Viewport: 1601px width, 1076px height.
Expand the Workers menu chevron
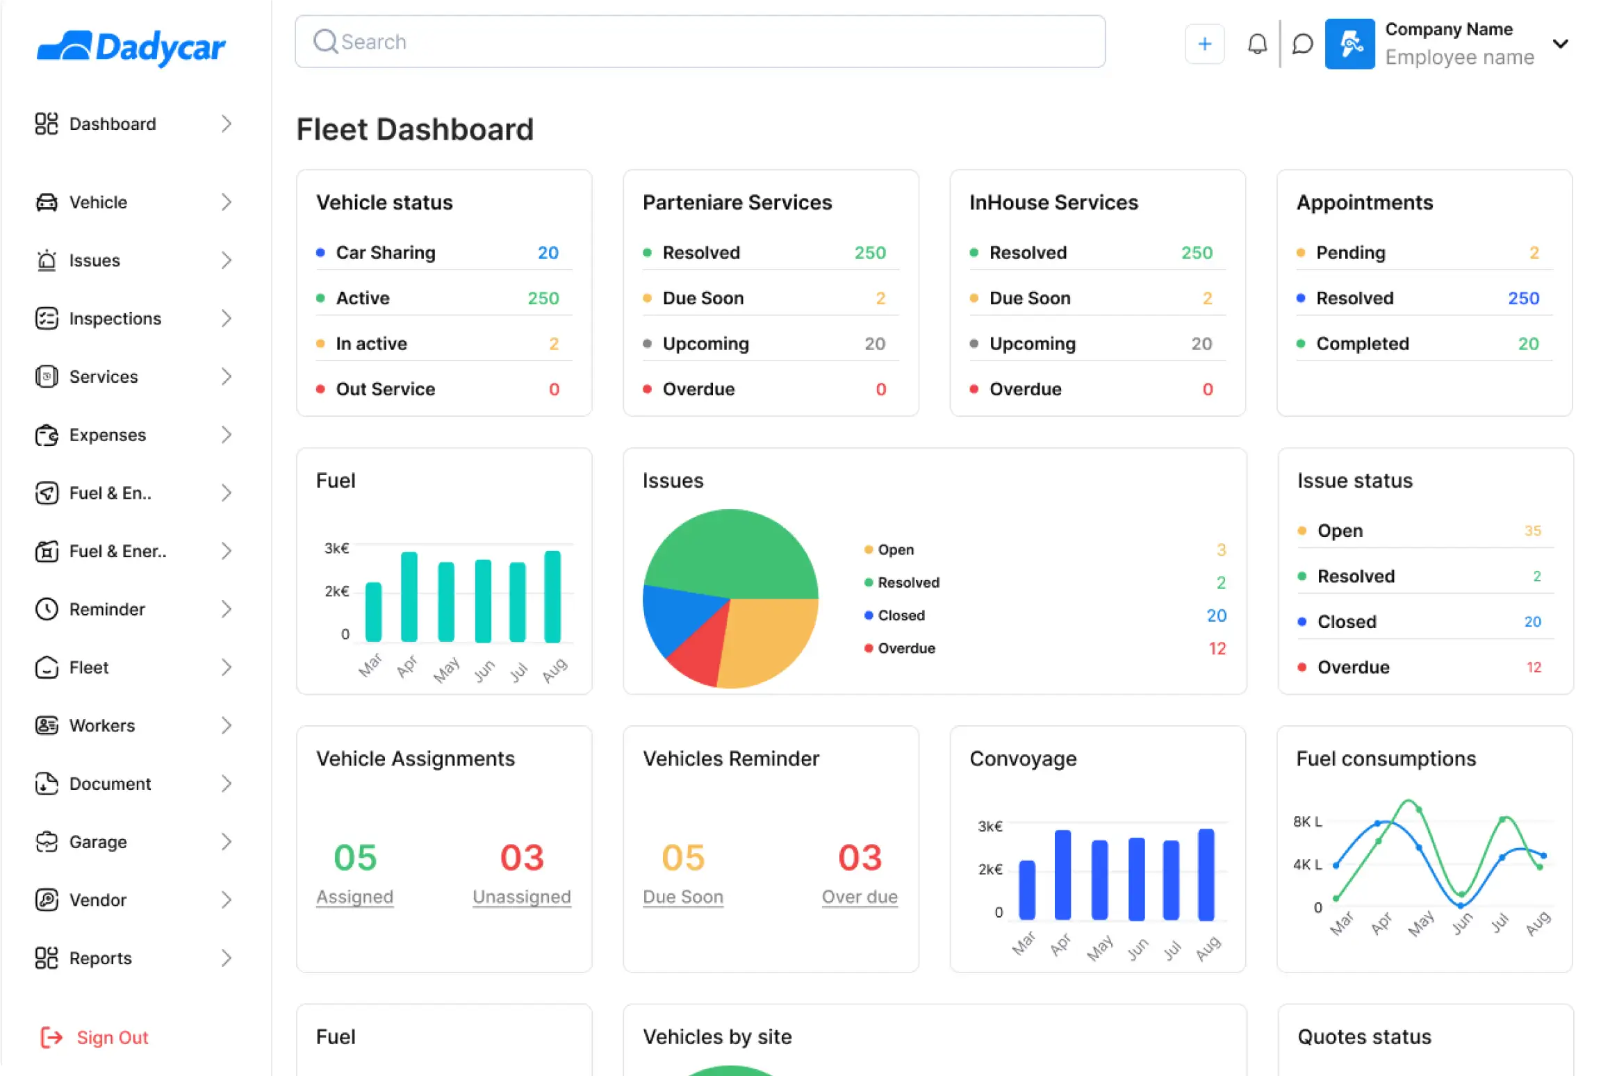point(226,726)
